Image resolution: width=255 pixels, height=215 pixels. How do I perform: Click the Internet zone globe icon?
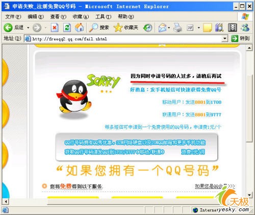tap(195, 210)
